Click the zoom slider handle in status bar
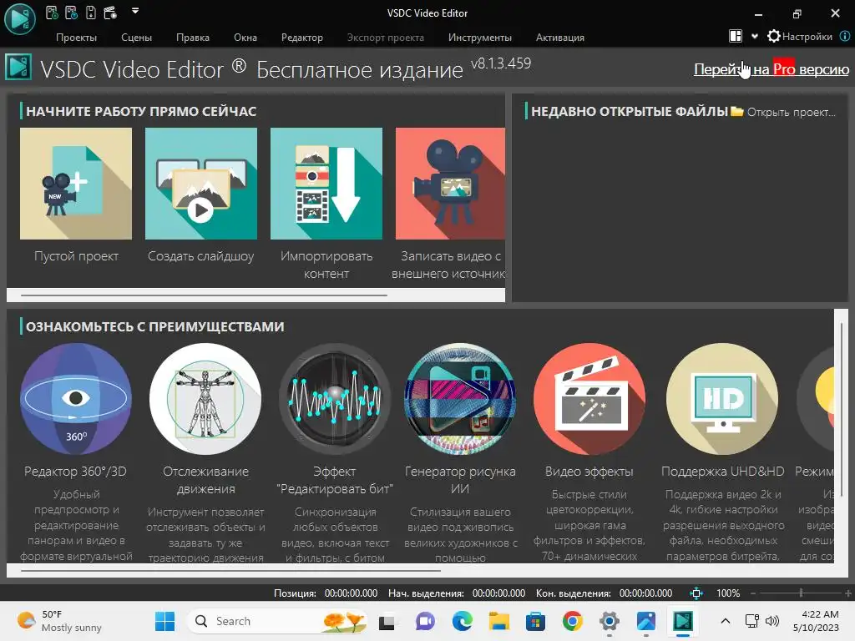The height and width of the screenshot is (641, 855). pos(801,593)
